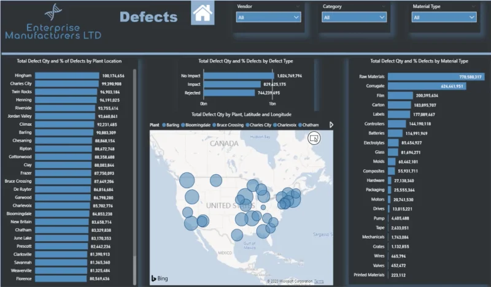Click the Clarksville plant label

coord(22,254)
